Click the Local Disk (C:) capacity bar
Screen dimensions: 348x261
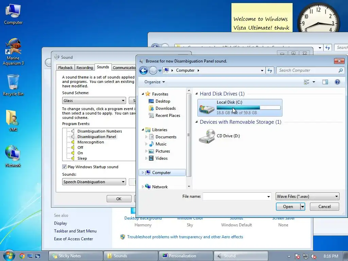click(x=248, y=108)
